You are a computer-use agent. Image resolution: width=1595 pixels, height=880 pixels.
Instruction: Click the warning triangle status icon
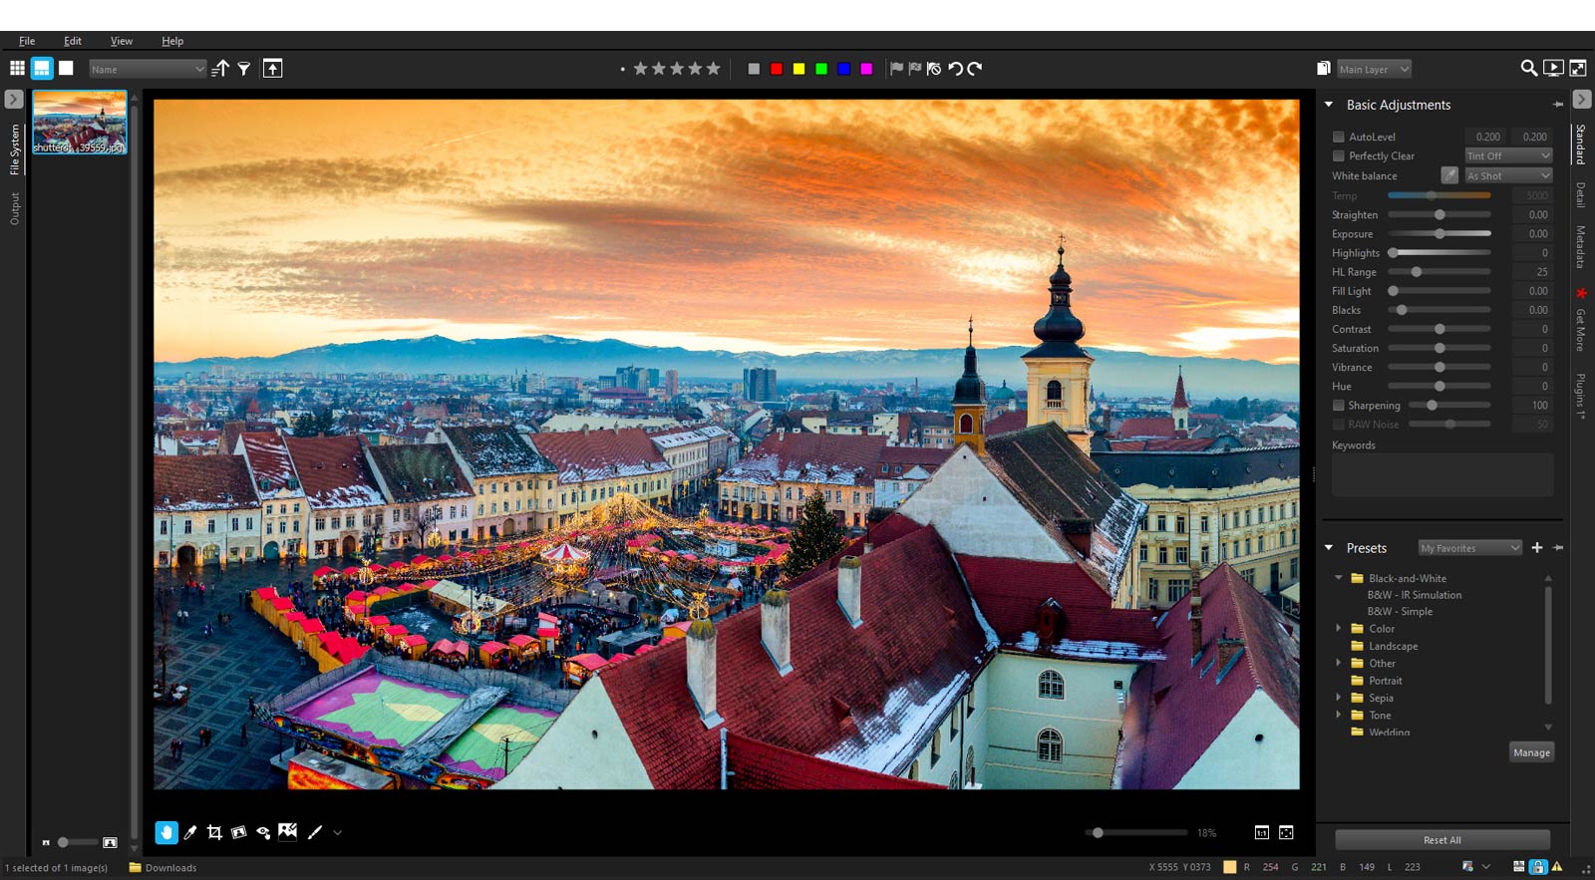point(1557,867)
